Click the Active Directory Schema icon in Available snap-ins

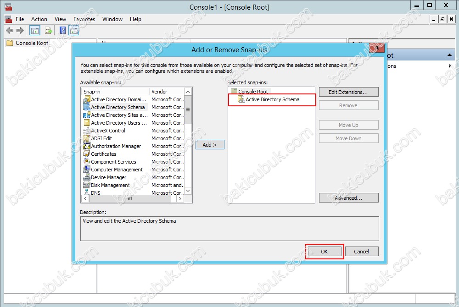(86, 107)
